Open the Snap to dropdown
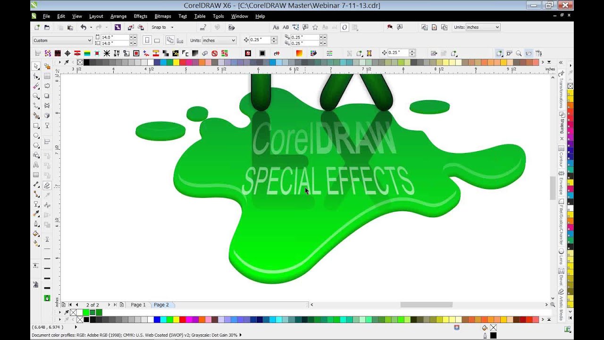This screenshot has height=340, width=604. pos(161,27)
